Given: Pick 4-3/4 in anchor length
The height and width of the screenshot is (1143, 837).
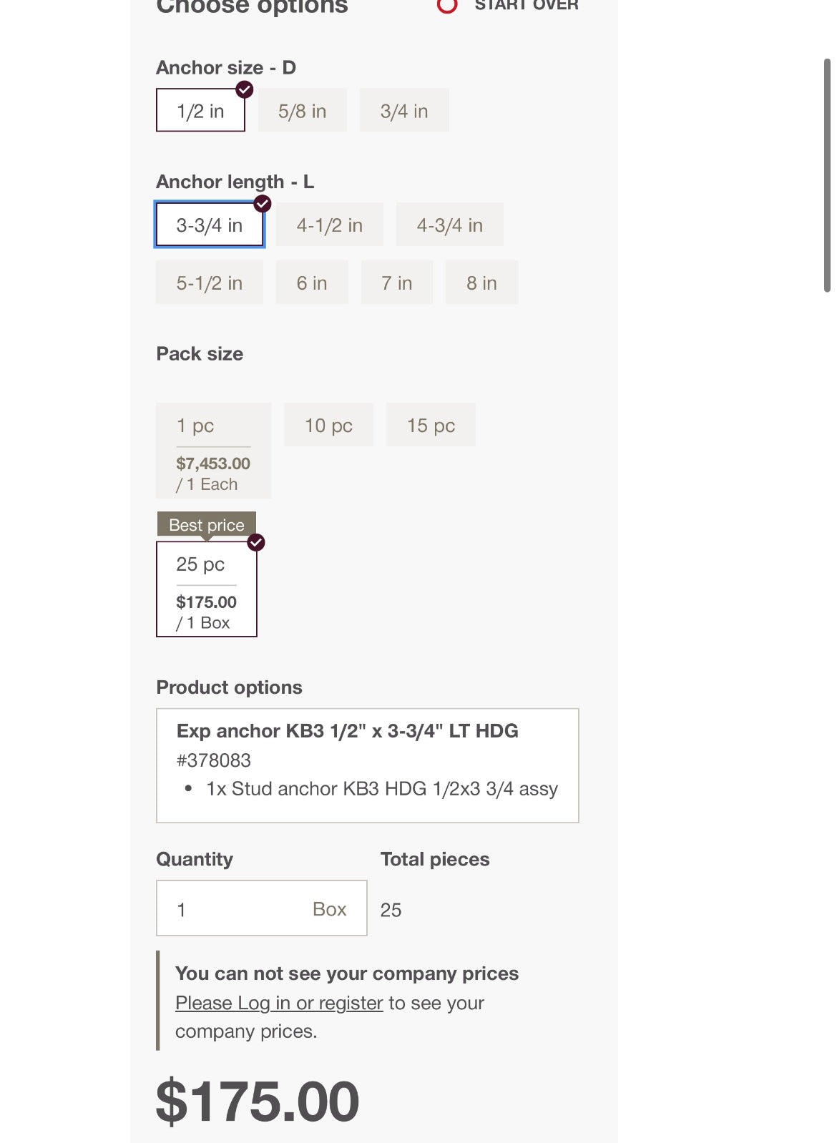Looking at the screenshot, I should [449, 225].
